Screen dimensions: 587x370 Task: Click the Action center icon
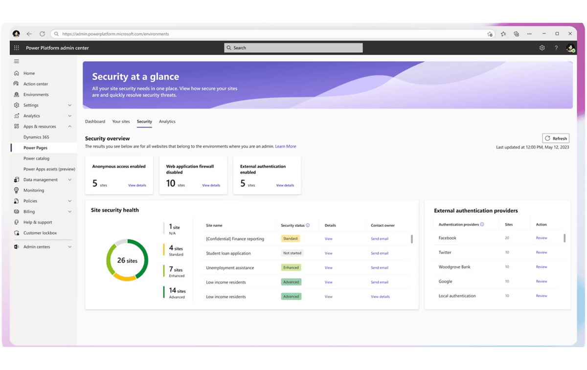(x=17, y=84)
